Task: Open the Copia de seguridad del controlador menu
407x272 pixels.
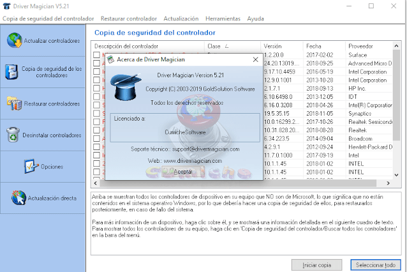Action: (x=48, y=19)
